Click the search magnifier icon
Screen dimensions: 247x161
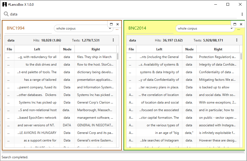click(x=6, y=14)
